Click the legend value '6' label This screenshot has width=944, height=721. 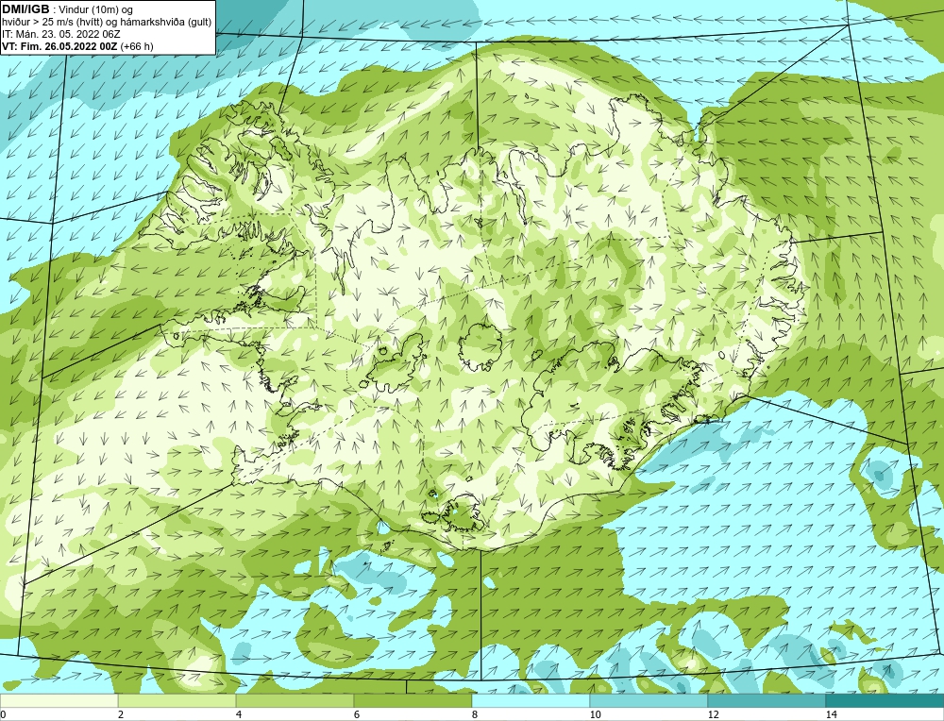pyautogui.click(x=357, y=714)
